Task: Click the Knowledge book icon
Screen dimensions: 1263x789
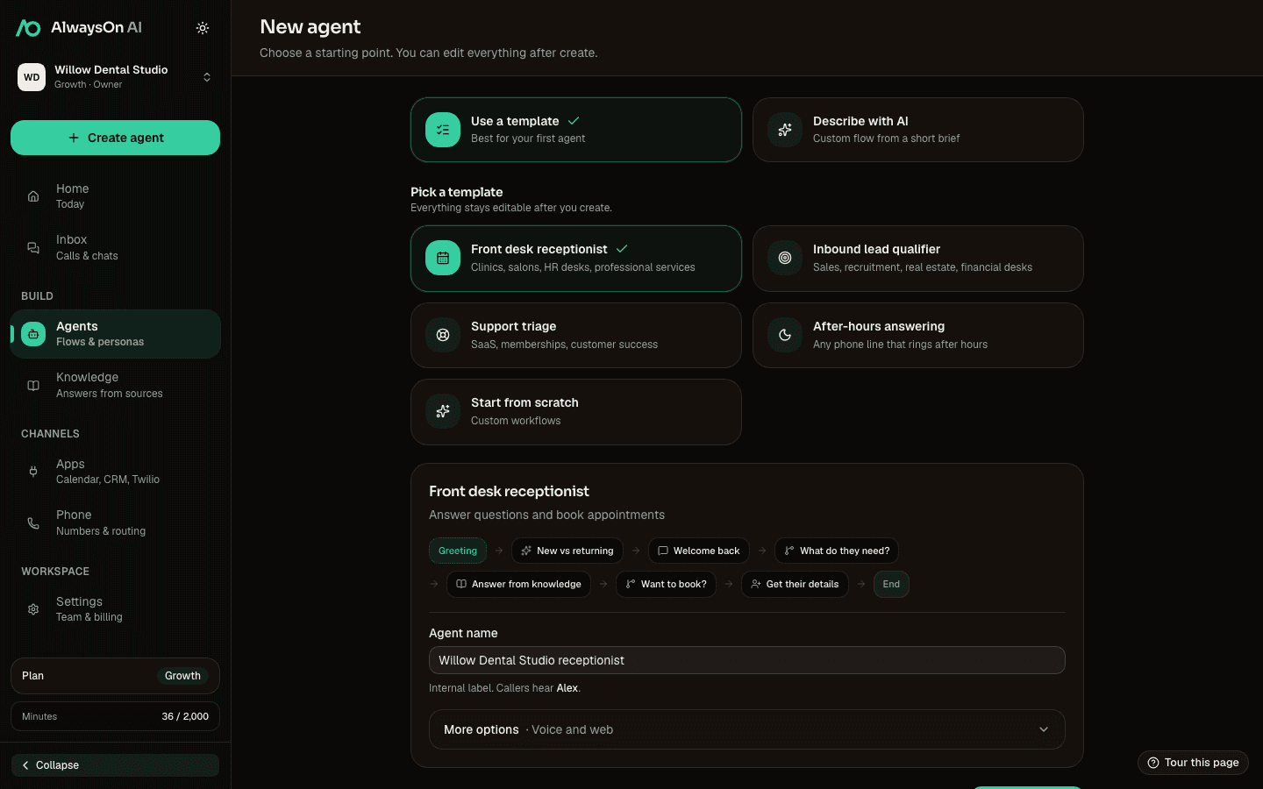Action: point(33,386)
